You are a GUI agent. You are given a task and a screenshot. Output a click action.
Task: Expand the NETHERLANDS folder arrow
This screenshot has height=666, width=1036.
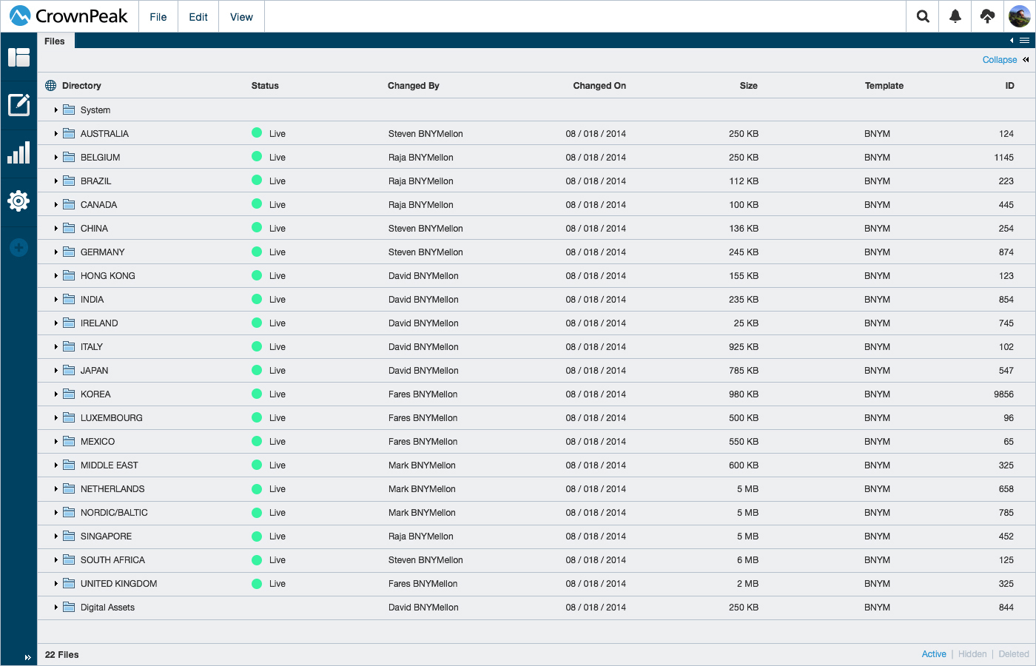coord(55,489)
